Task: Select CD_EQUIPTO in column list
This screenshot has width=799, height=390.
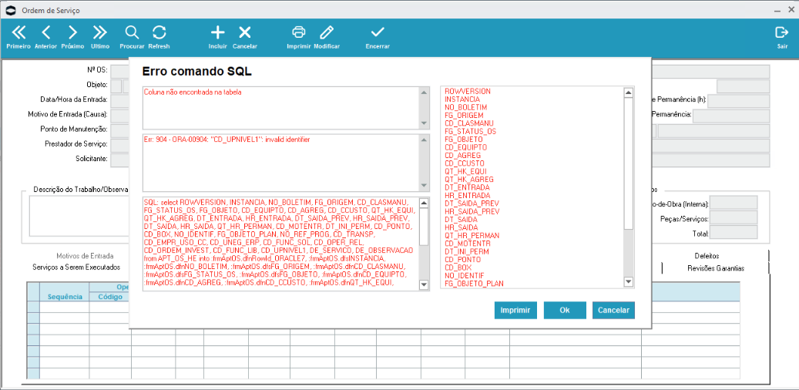Action: (465, 147)
